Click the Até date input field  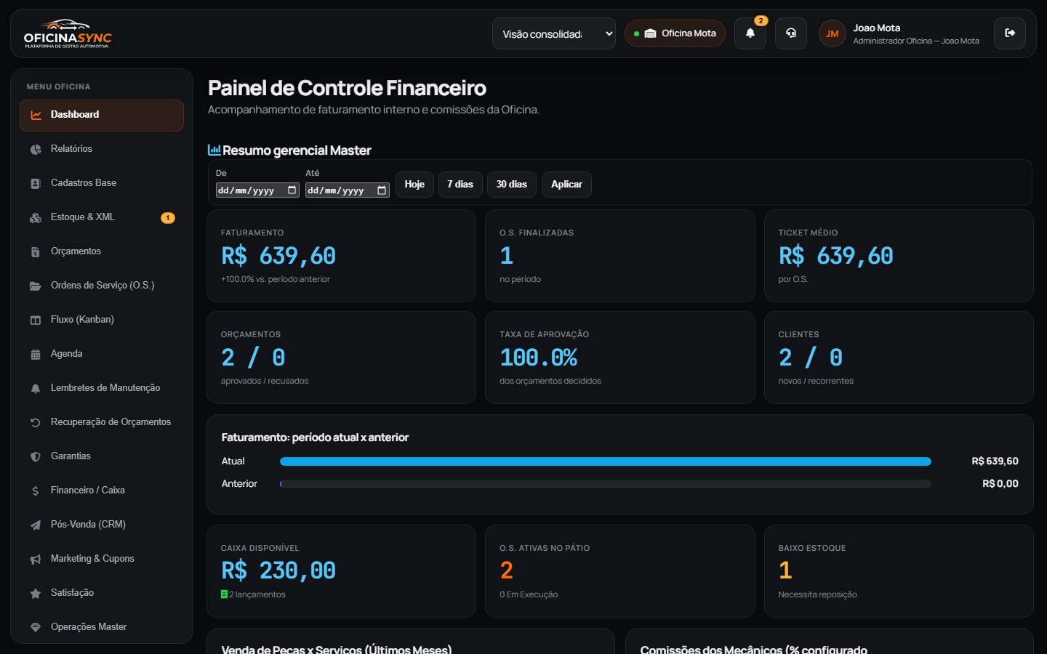[x=348, y=190]
